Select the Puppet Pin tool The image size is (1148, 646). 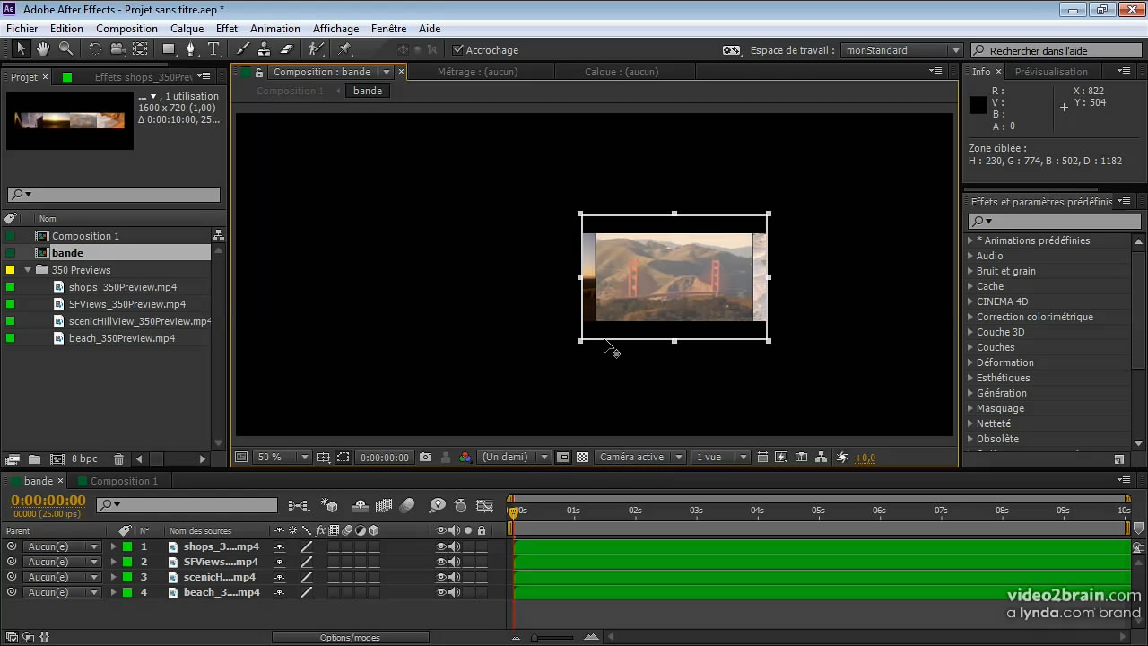tap(345, 49)
